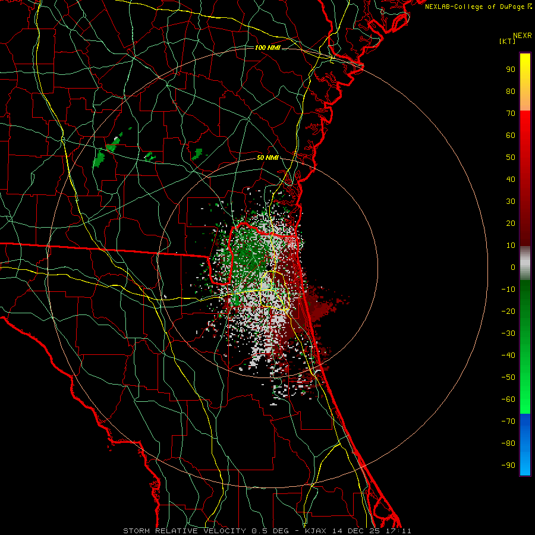This screenshot has height=535, width=535.
Task: Click the -20 value on the velocity scale
Action: pos(508,311)
